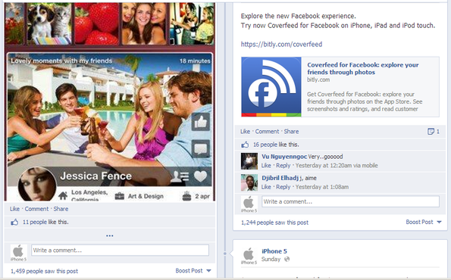The height and width of the screenshot is (280, 451).
Task: Expand Boost Post dropdown on the left post
Action: pos(208,270)
